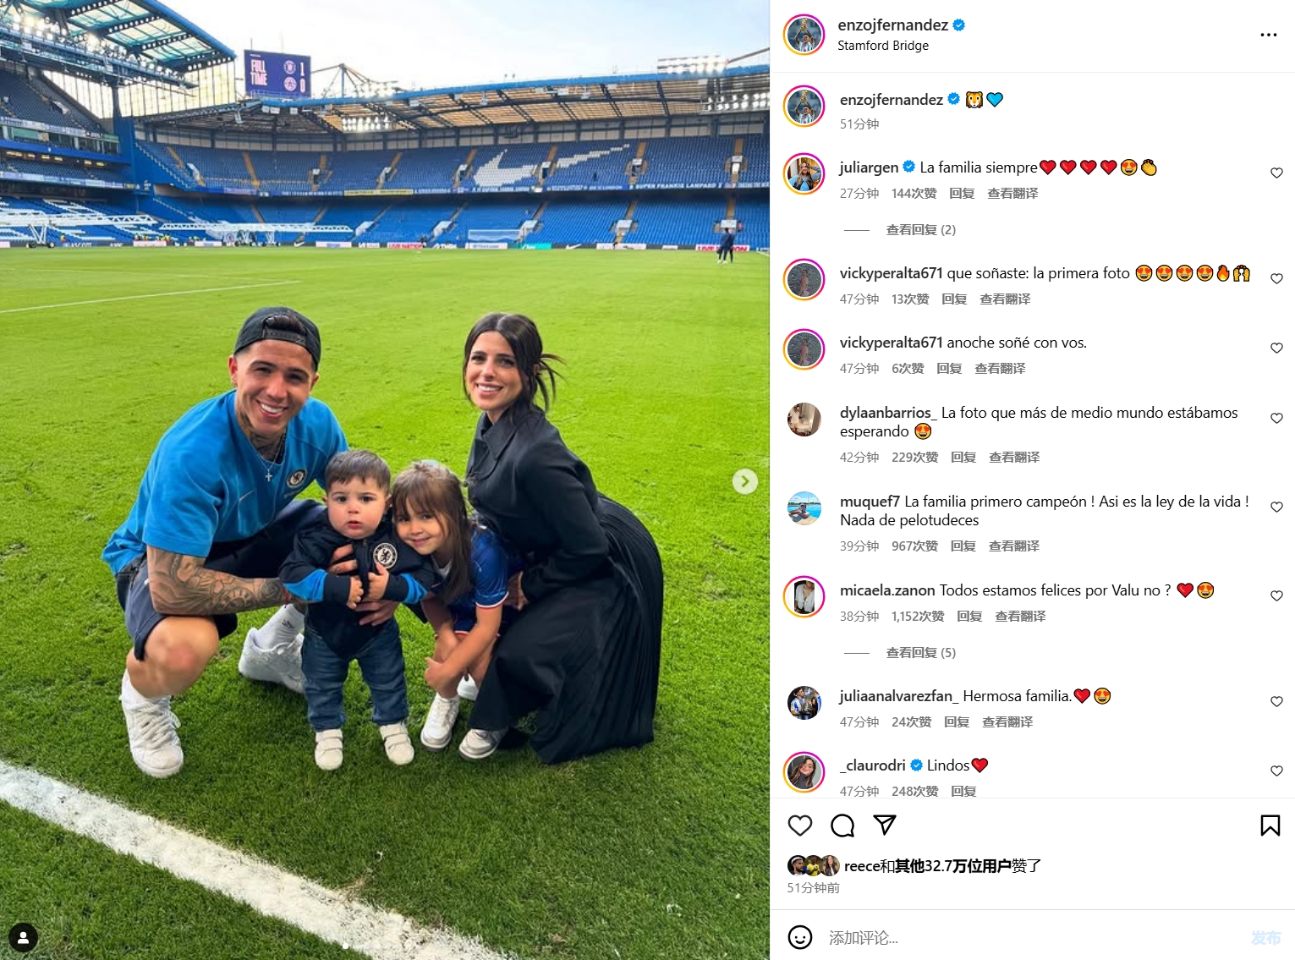This screenshot has height=960, width=1295.
Task: Like muquef7's comment
Action: tap(1276, 507)
